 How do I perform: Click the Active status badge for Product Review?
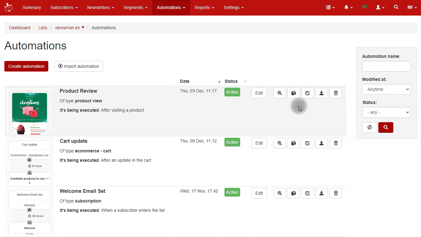click(232, 92)
